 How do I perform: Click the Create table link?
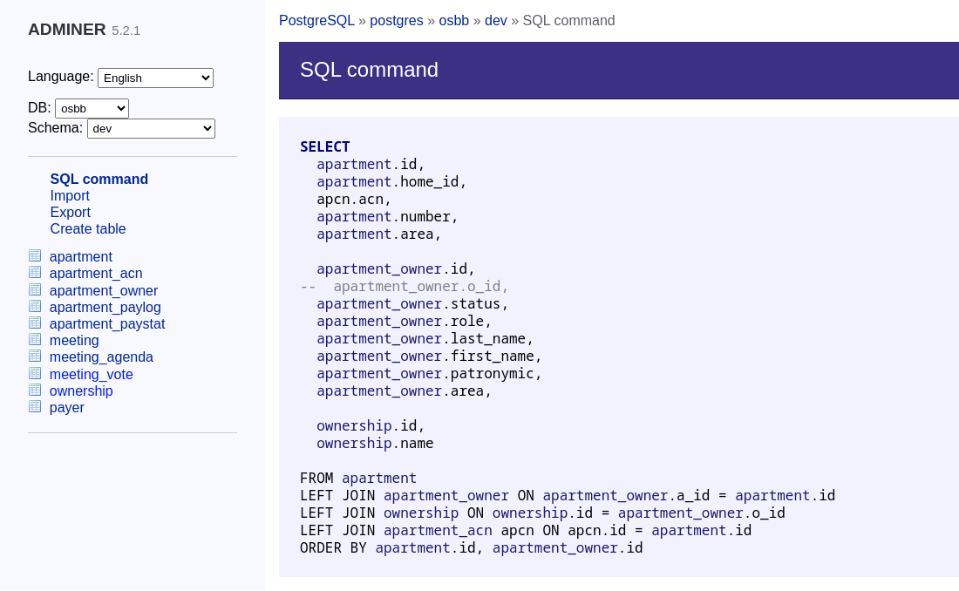[88, 229]
